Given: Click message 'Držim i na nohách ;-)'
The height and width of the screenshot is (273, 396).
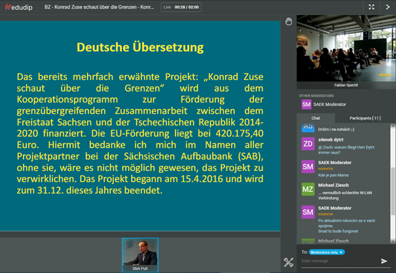Looking at the screenshot, I should tap(336, 130).
